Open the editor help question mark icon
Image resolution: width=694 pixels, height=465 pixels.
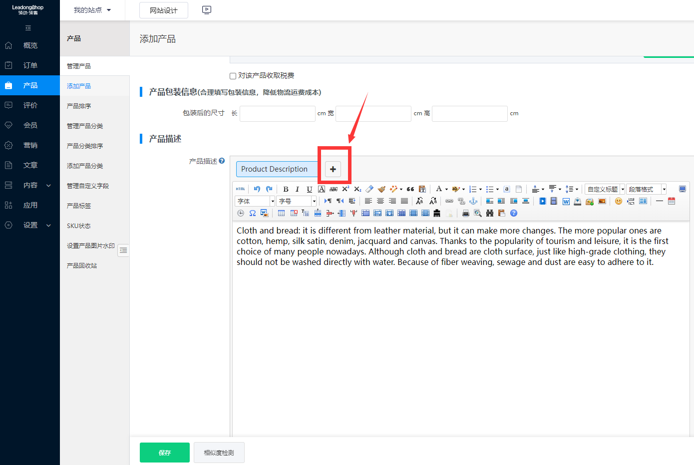(514, 213)
